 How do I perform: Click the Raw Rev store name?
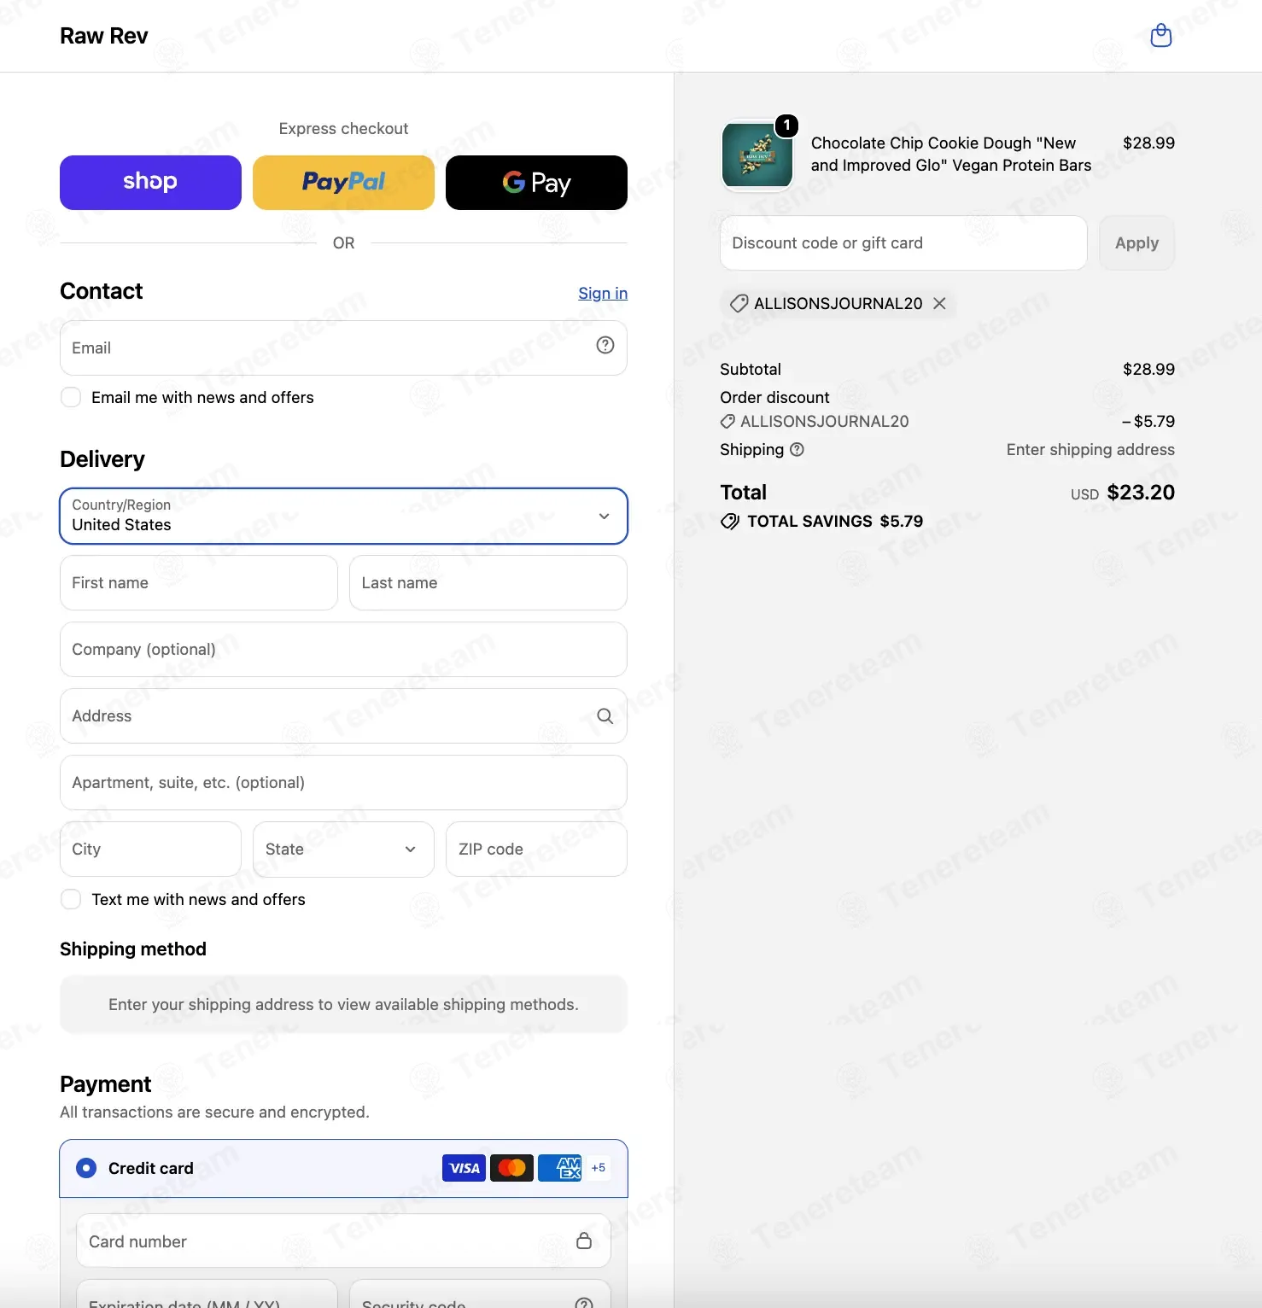104,36
